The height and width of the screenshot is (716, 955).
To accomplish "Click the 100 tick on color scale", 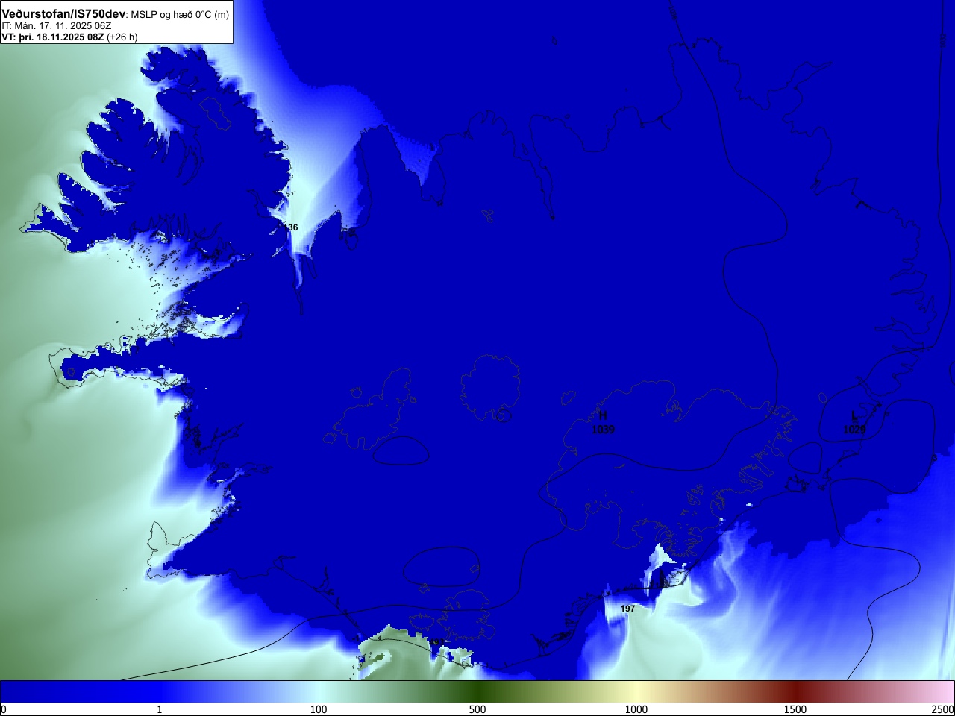I will coord(319,709).
